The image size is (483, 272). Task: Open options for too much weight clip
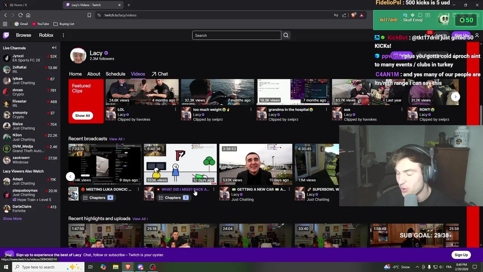(x=251, y=110)
